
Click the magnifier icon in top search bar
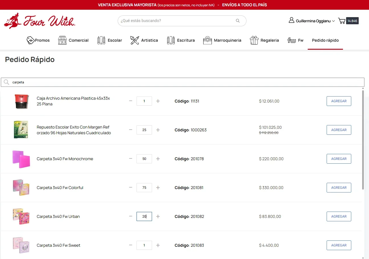coord(238,21)
